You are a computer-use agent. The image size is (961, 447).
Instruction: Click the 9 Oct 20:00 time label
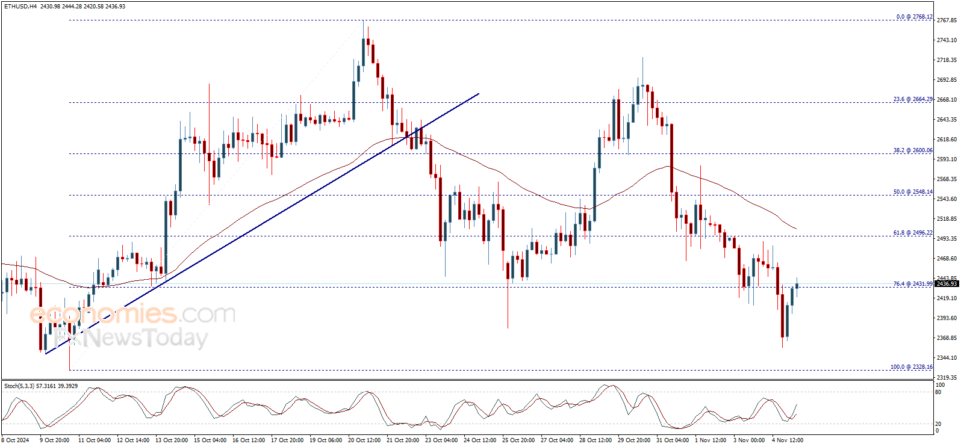(54, 440)
